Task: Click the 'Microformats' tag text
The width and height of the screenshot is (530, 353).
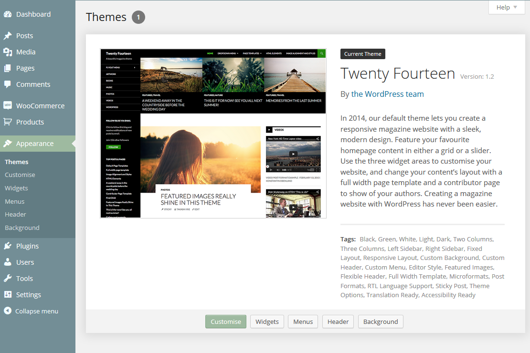Action: click(469, 276)
